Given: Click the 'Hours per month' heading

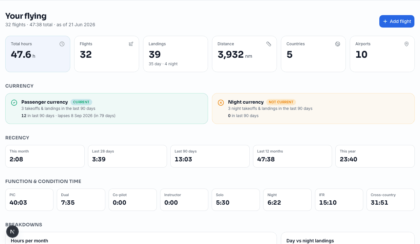Looking at the screenshot, I should (x=30, y=241).
